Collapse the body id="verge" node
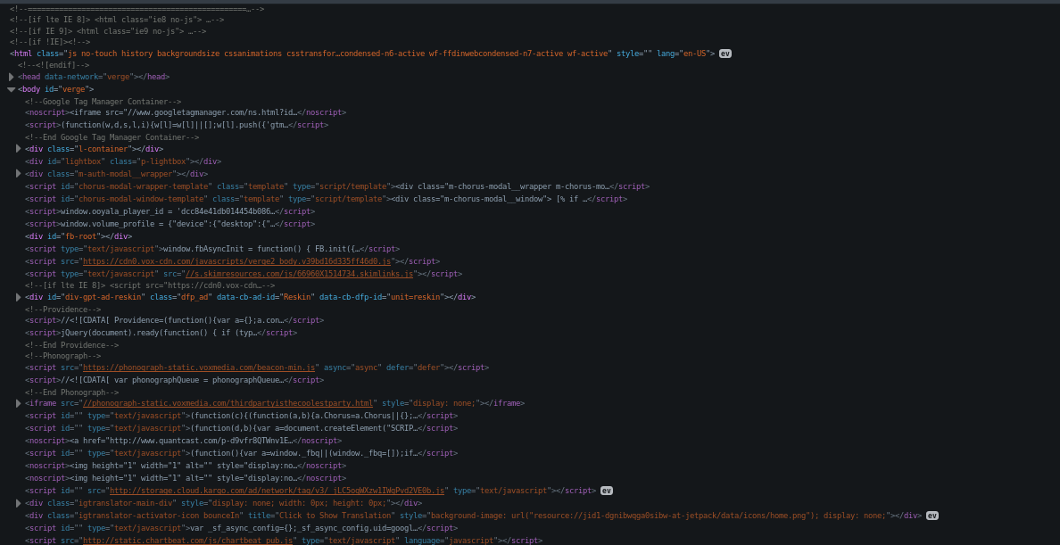The height and width of the screenshot is (545, 1060). tap(12, 89)
